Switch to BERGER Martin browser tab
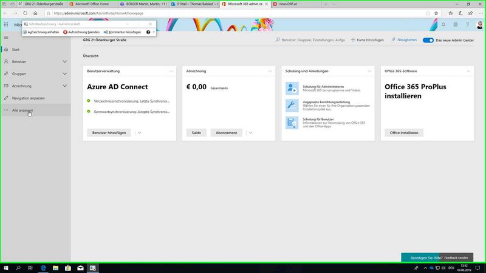 pyautogui.click(x=143, y=4)
